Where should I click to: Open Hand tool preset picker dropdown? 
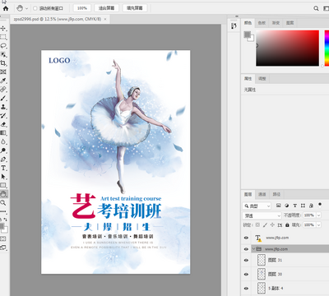pyautogui.click(x=26, y=8)
